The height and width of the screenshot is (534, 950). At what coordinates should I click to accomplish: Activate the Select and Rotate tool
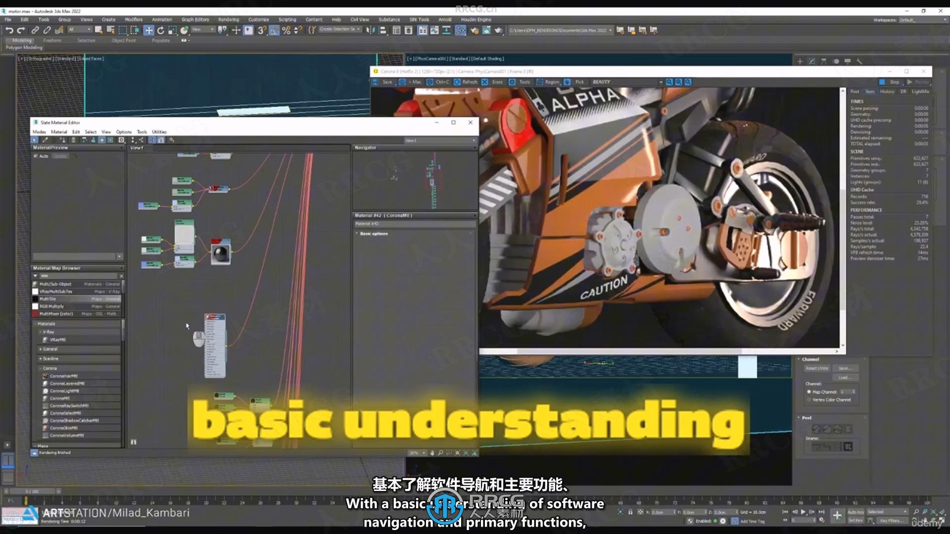click(160, 31)
